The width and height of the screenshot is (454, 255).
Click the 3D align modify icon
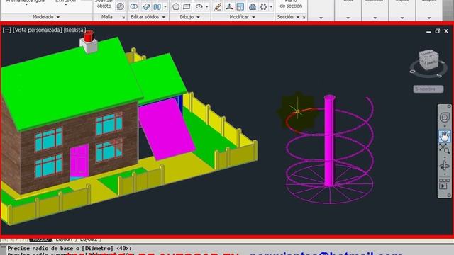tap(229, 6)
